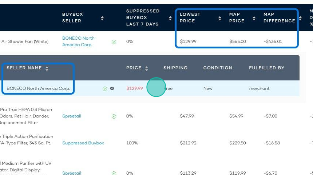Click the Lowest Price column header
313x175 pixels.
click(190, 17)
